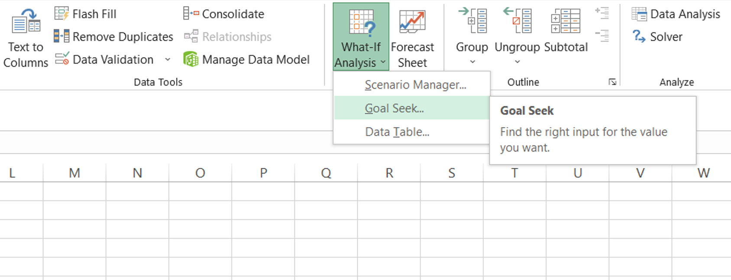Click the Remove Duplicates icon
This screenshot has height=280, width=731.
coord(61,36)
